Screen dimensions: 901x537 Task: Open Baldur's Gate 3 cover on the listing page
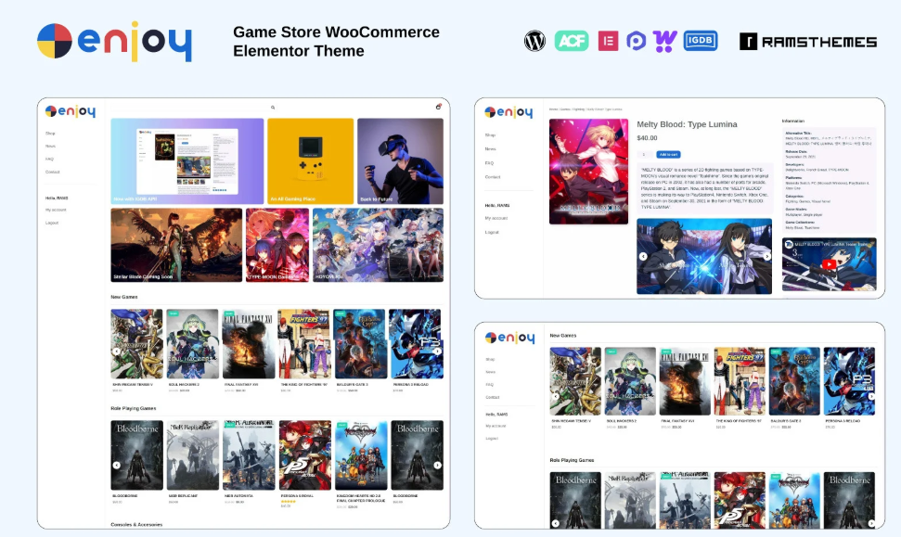tap(794, 381)
